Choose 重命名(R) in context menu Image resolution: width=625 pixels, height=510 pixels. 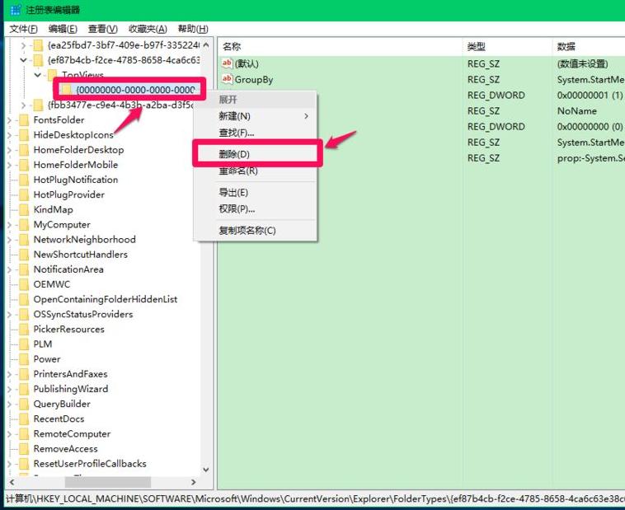coord(238,171)
